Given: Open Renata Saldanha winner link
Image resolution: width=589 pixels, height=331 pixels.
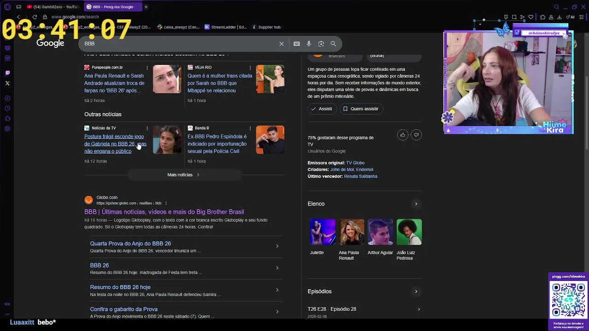Looking at the screenshot, I should 360,176.
